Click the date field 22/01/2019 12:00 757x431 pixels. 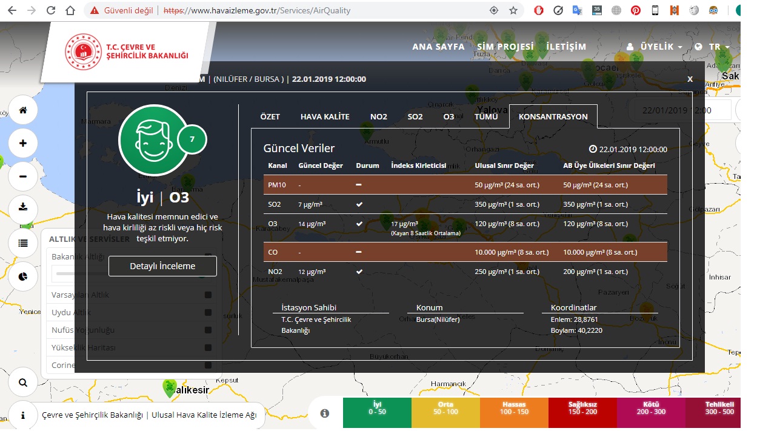point(682,110)
